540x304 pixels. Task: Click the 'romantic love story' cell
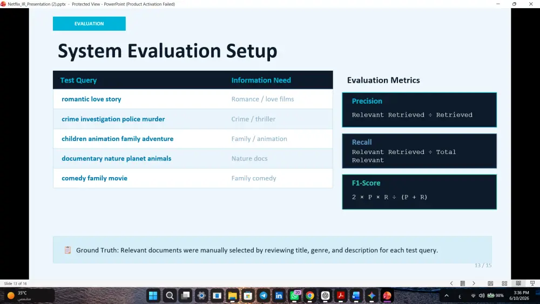click(x=91, y=99)
